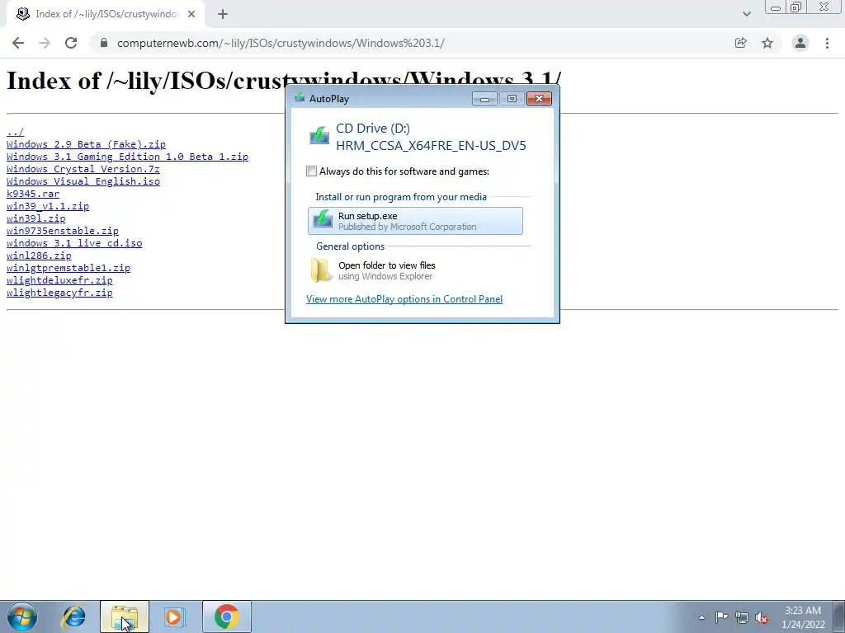Download Windows Visual English.iso
This screenshot has width=845, height=633.
[x=83, y=181]
